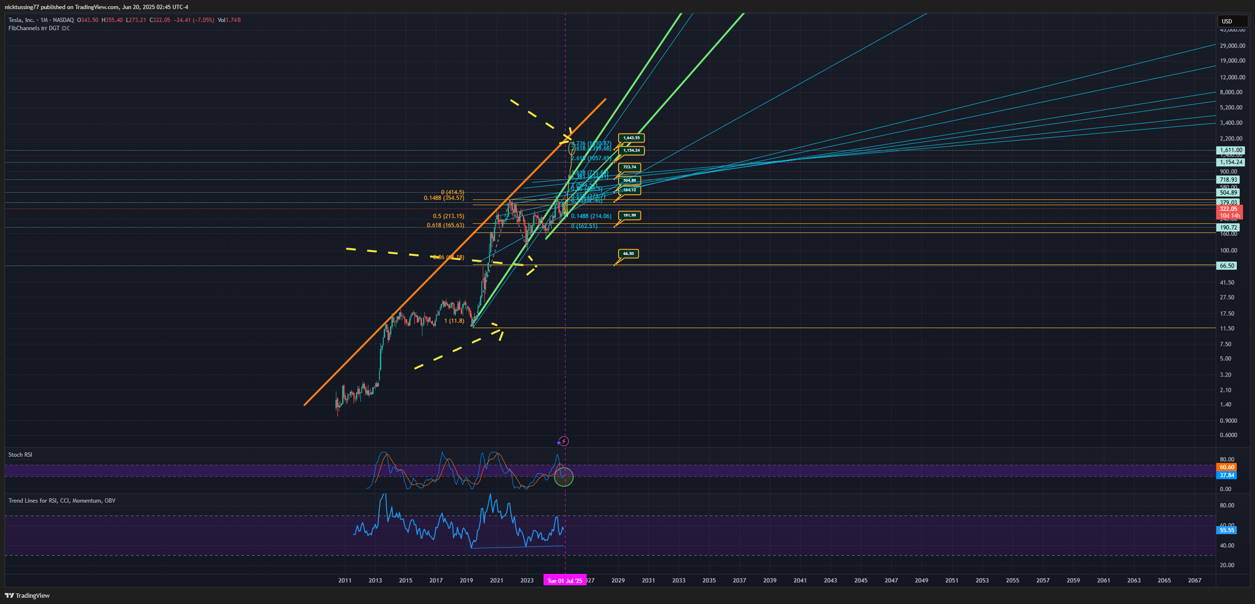The width and height of the screenshot is (1255, 604).
Task: Click the 0 (414.5) Fibonacci label
Action: tap(453, 192)
